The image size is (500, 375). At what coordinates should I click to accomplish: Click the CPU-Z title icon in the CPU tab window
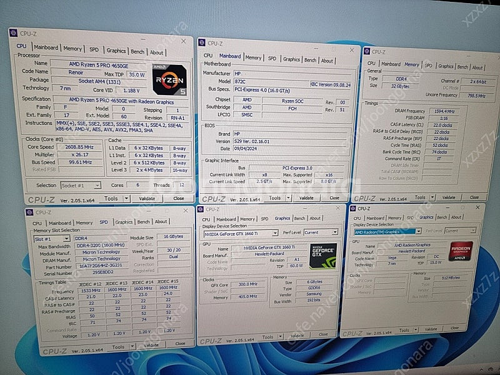[13, 33]
